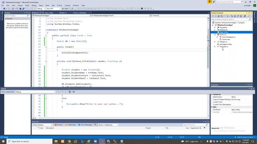This screenshot has height=144, width=257.
Task: Switch to the App.config editor tab
Action: 49,13
